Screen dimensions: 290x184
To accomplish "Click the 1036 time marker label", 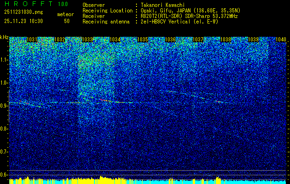I will (x=170, y=40).
